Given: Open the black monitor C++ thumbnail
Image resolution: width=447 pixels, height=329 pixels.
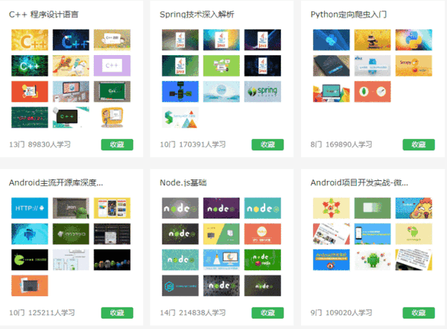Looking at the screenshot, I should coord(71,118).
